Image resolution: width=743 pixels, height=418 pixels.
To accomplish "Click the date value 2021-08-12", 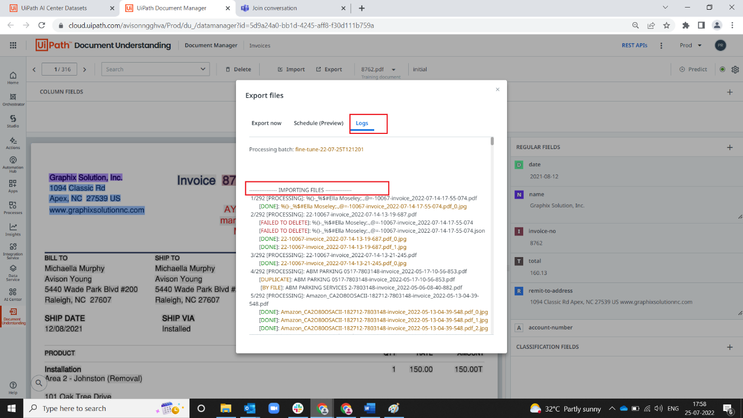I will click(x=544, y=177).
